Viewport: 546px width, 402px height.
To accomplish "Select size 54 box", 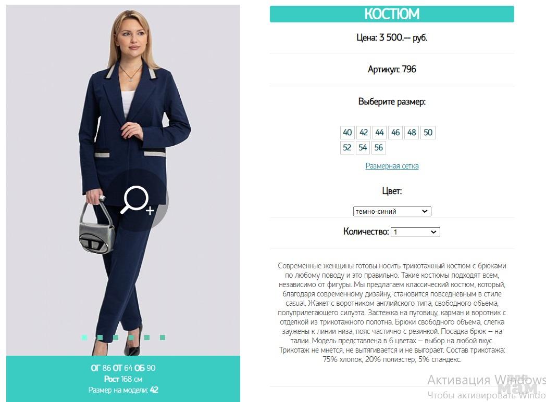I will click(363, 148).
